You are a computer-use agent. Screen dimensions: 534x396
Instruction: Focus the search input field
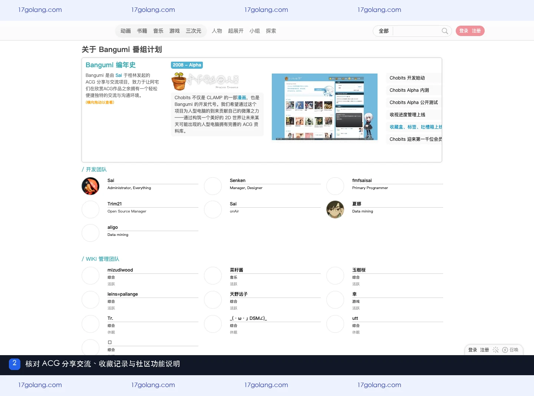tap(417, 31)
